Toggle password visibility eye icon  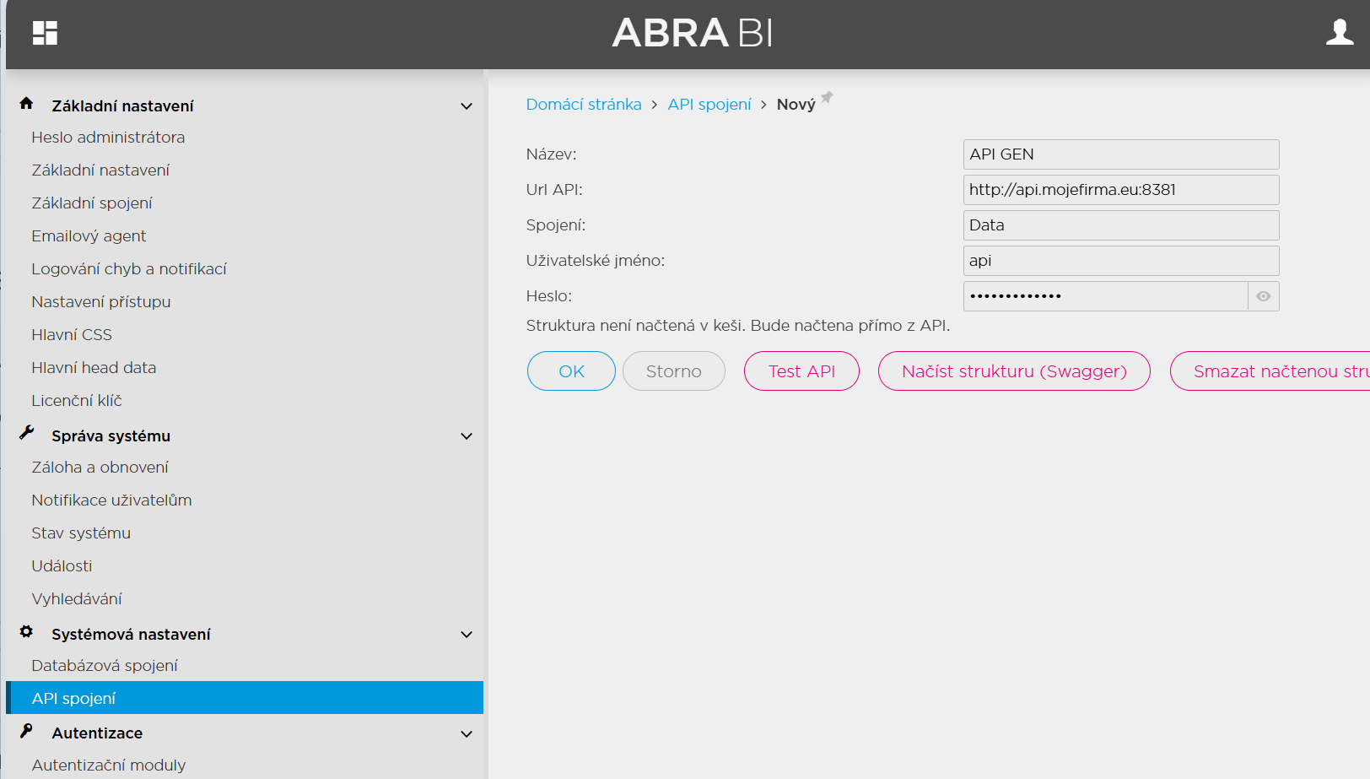pyautogui.click(x=1263, y=296)
